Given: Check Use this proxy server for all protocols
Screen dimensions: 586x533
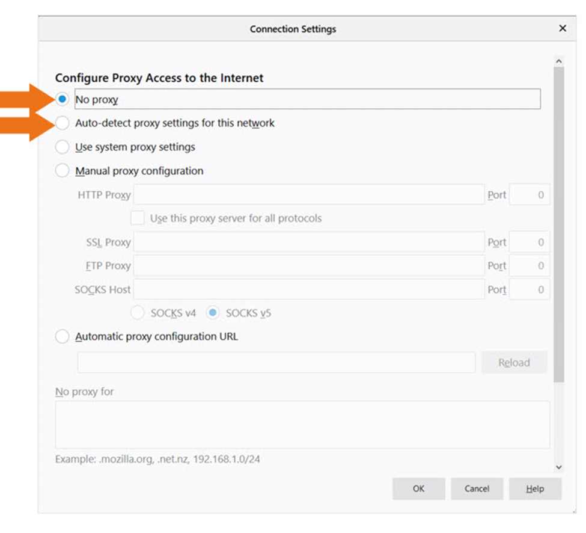Looking at the screenshot, I should pos(137,218).
